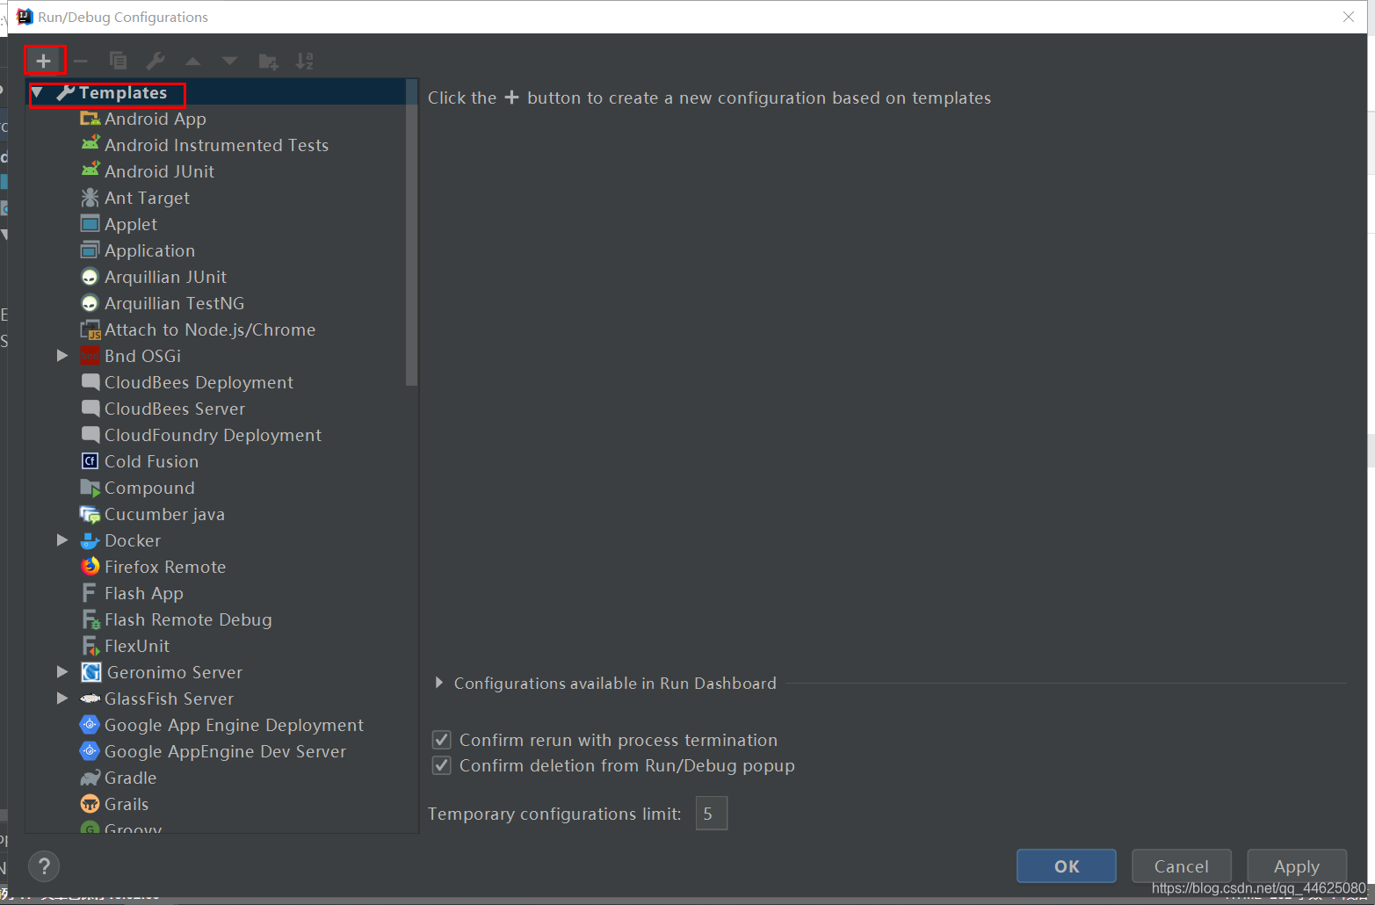Click the template list vertical scrollbar
Image resolution: width=1375 pixels, height=905 pixels.
[411, 233]
